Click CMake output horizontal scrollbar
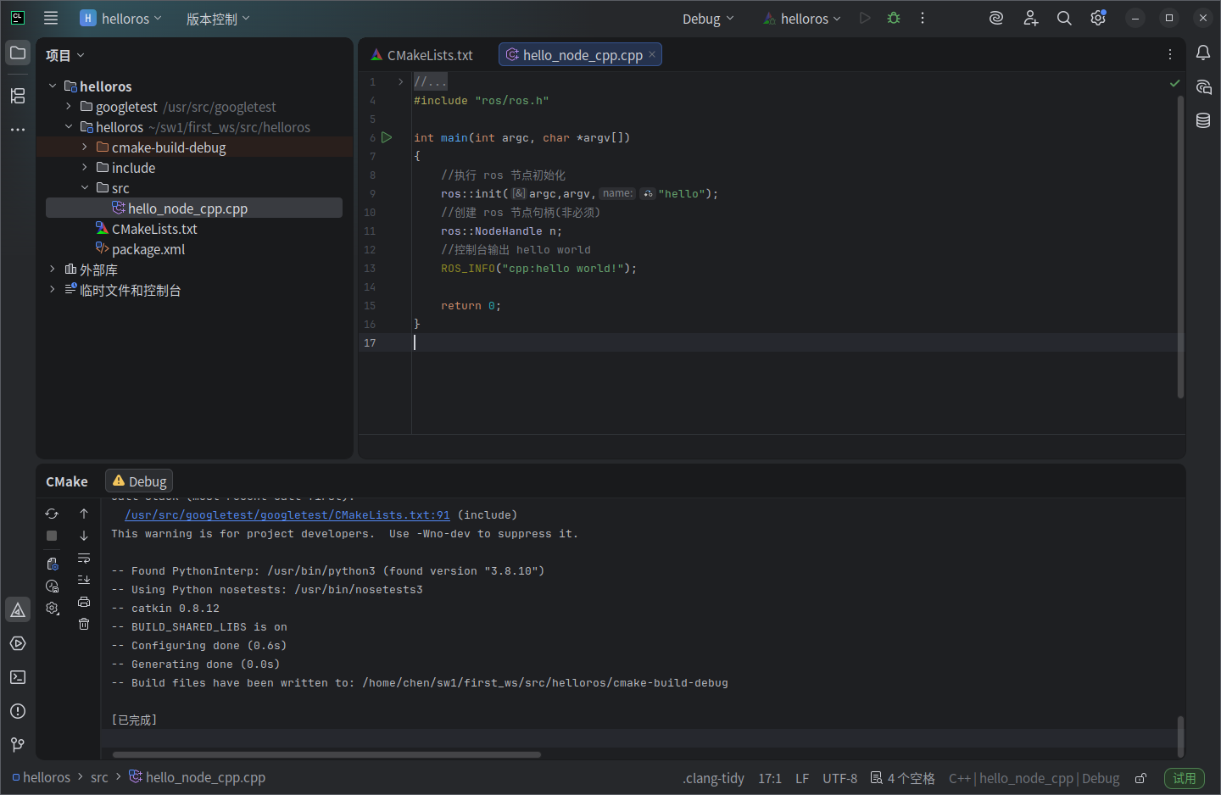This screenshot has width=1221, height=795. point(326,754)
